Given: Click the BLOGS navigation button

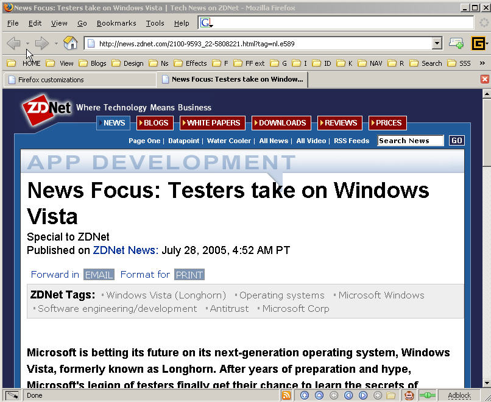Looking at the screenshot, I should (x=155, y=122).
